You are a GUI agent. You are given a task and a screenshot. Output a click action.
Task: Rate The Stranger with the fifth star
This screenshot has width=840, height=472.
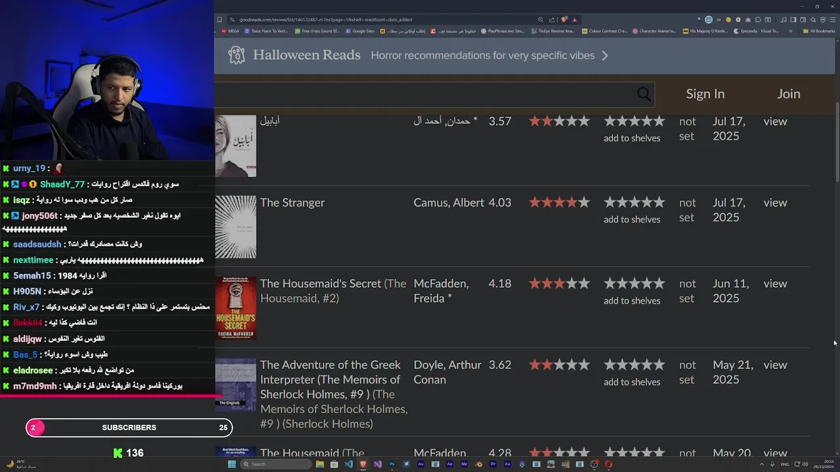659,203
